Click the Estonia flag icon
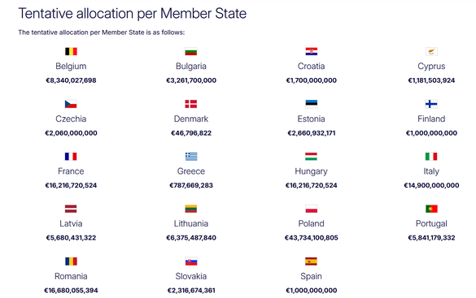Viewport: 476px width, 298px height. click(311, 104)
